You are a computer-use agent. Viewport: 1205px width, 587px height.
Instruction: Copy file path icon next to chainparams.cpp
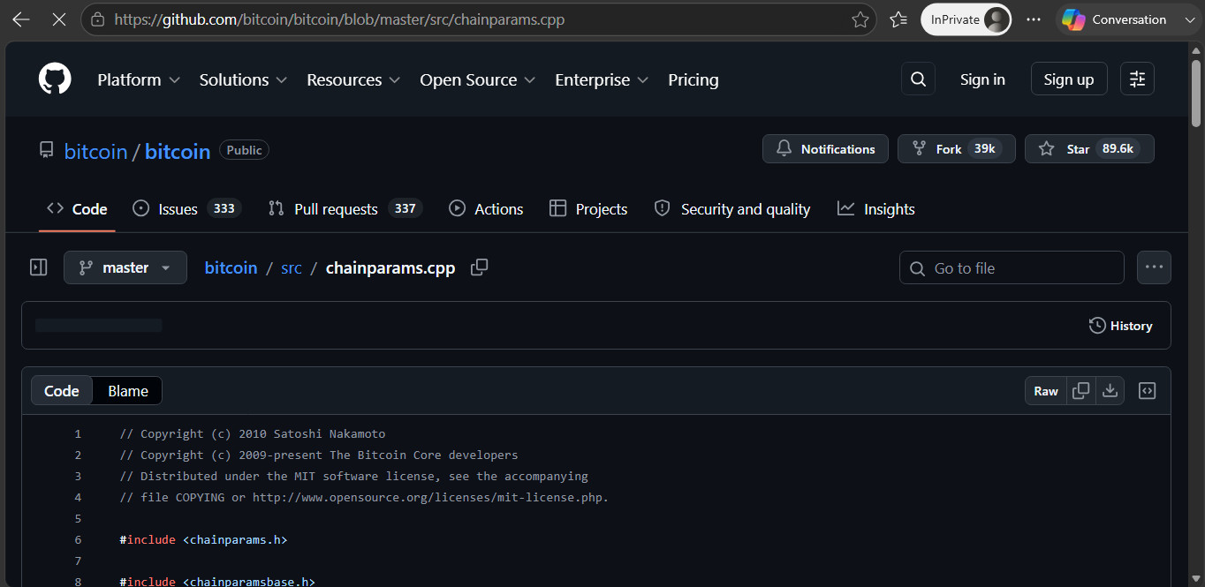(x=479, y=267)
